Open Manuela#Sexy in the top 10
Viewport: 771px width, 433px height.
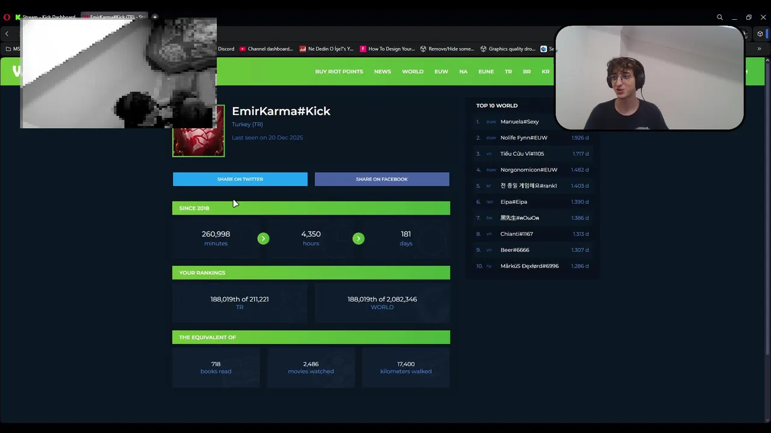(x=519, y=121)
